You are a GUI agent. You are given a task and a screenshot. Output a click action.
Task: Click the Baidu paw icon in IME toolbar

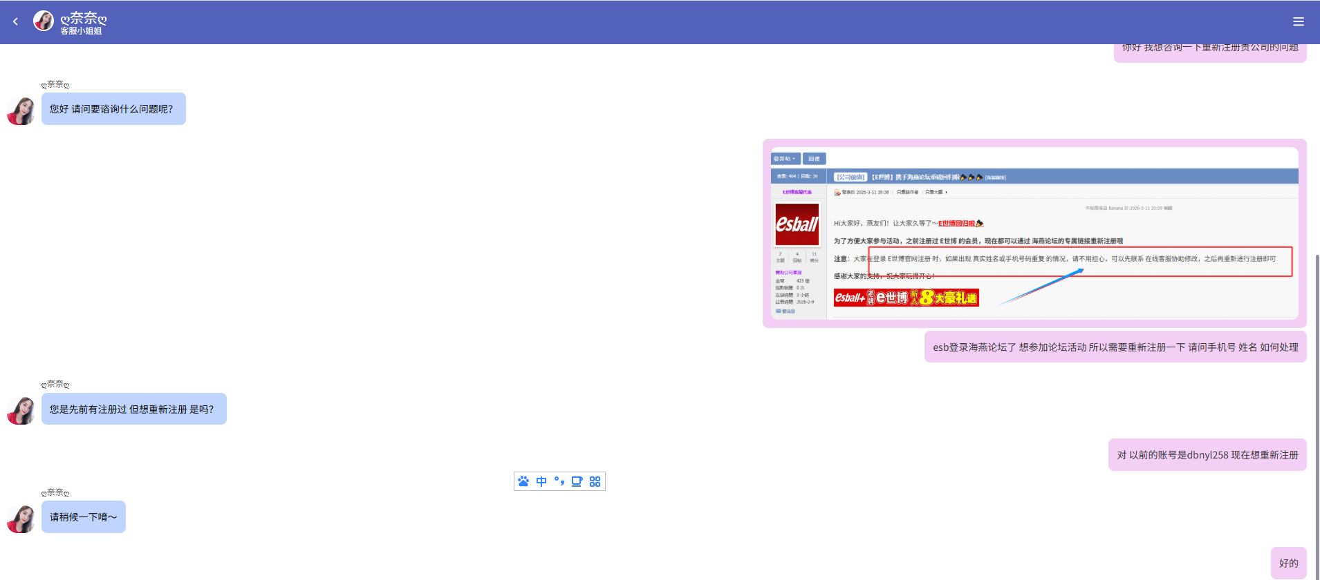pos(523,481)
